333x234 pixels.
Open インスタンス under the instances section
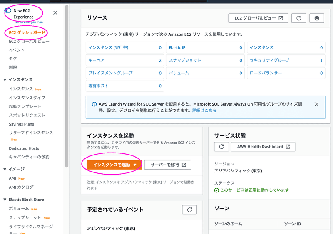tap(21, 89)
